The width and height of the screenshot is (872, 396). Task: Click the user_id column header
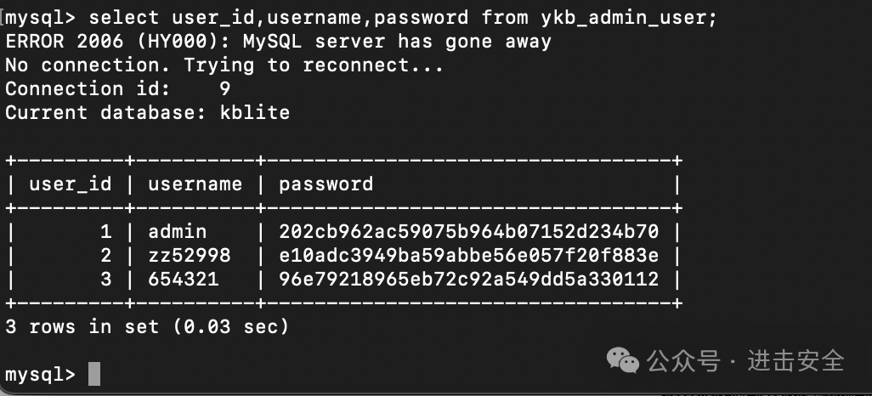click(70, 184)
